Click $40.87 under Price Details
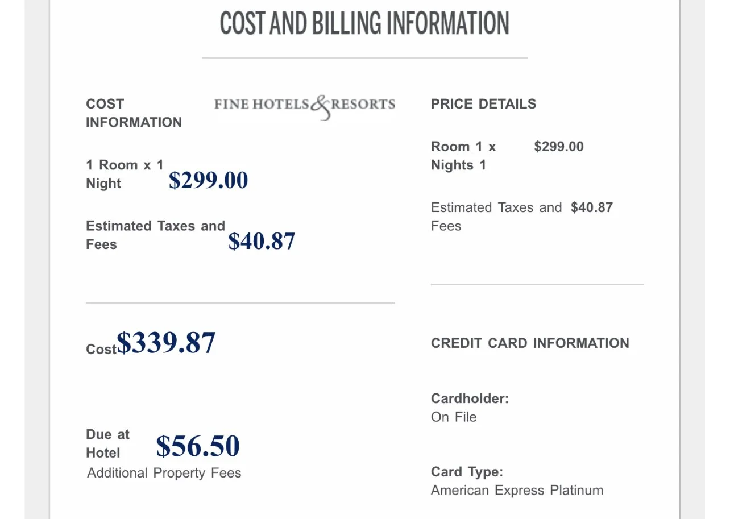The image size is (730, 519). click(592, 207)
